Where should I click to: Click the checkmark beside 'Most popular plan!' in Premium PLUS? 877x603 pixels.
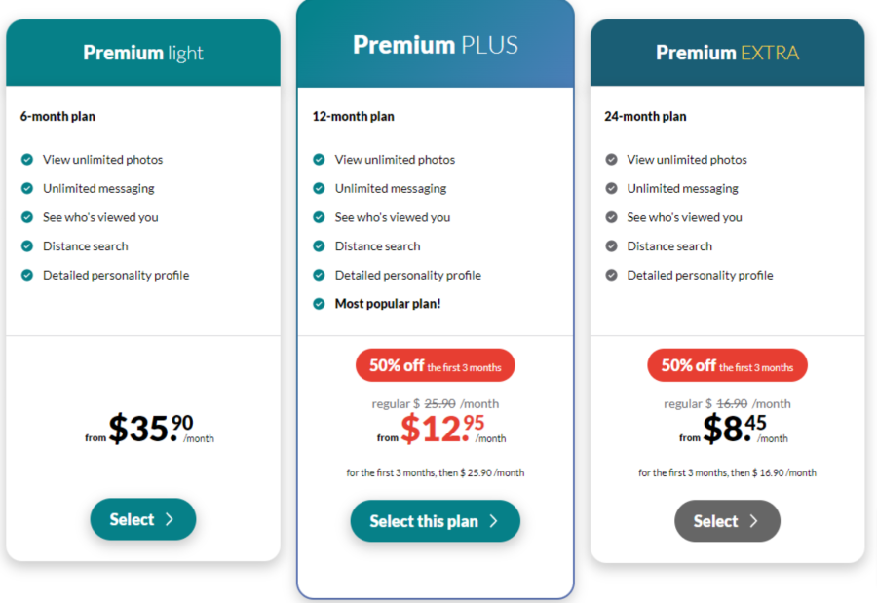[x=319, y=304]
